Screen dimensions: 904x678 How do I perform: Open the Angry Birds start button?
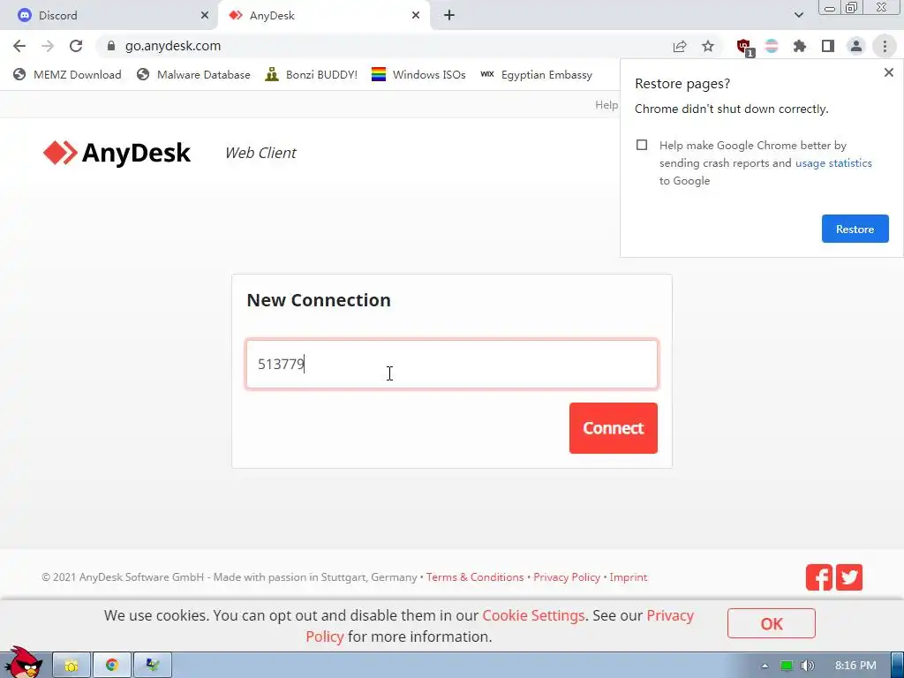23,662
